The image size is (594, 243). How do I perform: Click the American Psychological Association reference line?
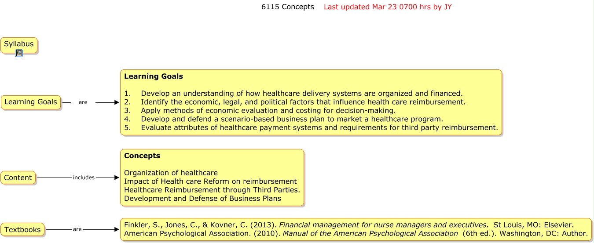[x=356, y=234]
